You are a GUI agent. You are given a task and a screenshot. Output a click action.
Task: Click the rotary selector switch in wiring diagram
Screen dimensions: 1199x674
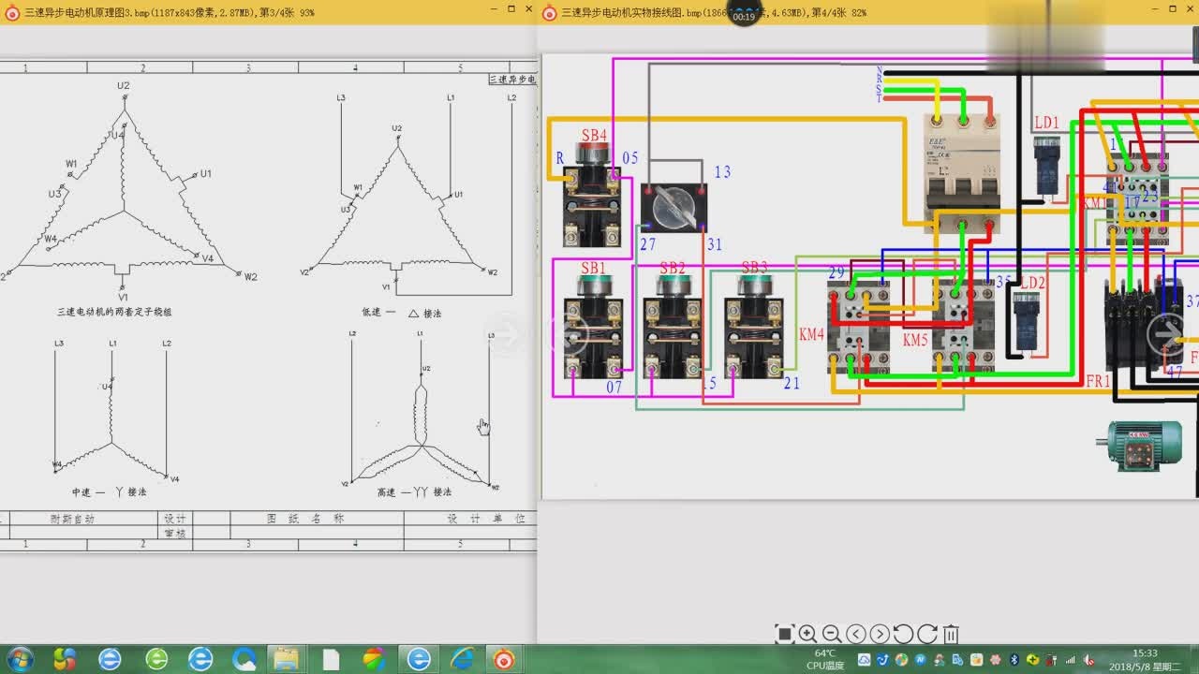click(674, 208)
